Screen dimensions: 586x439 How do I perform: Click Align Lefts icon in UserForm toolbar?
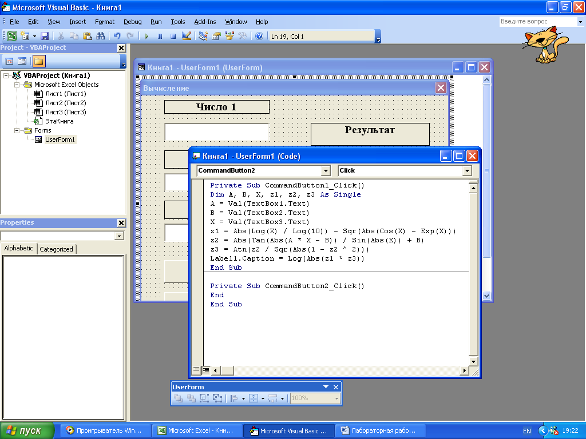pos(234,398)
